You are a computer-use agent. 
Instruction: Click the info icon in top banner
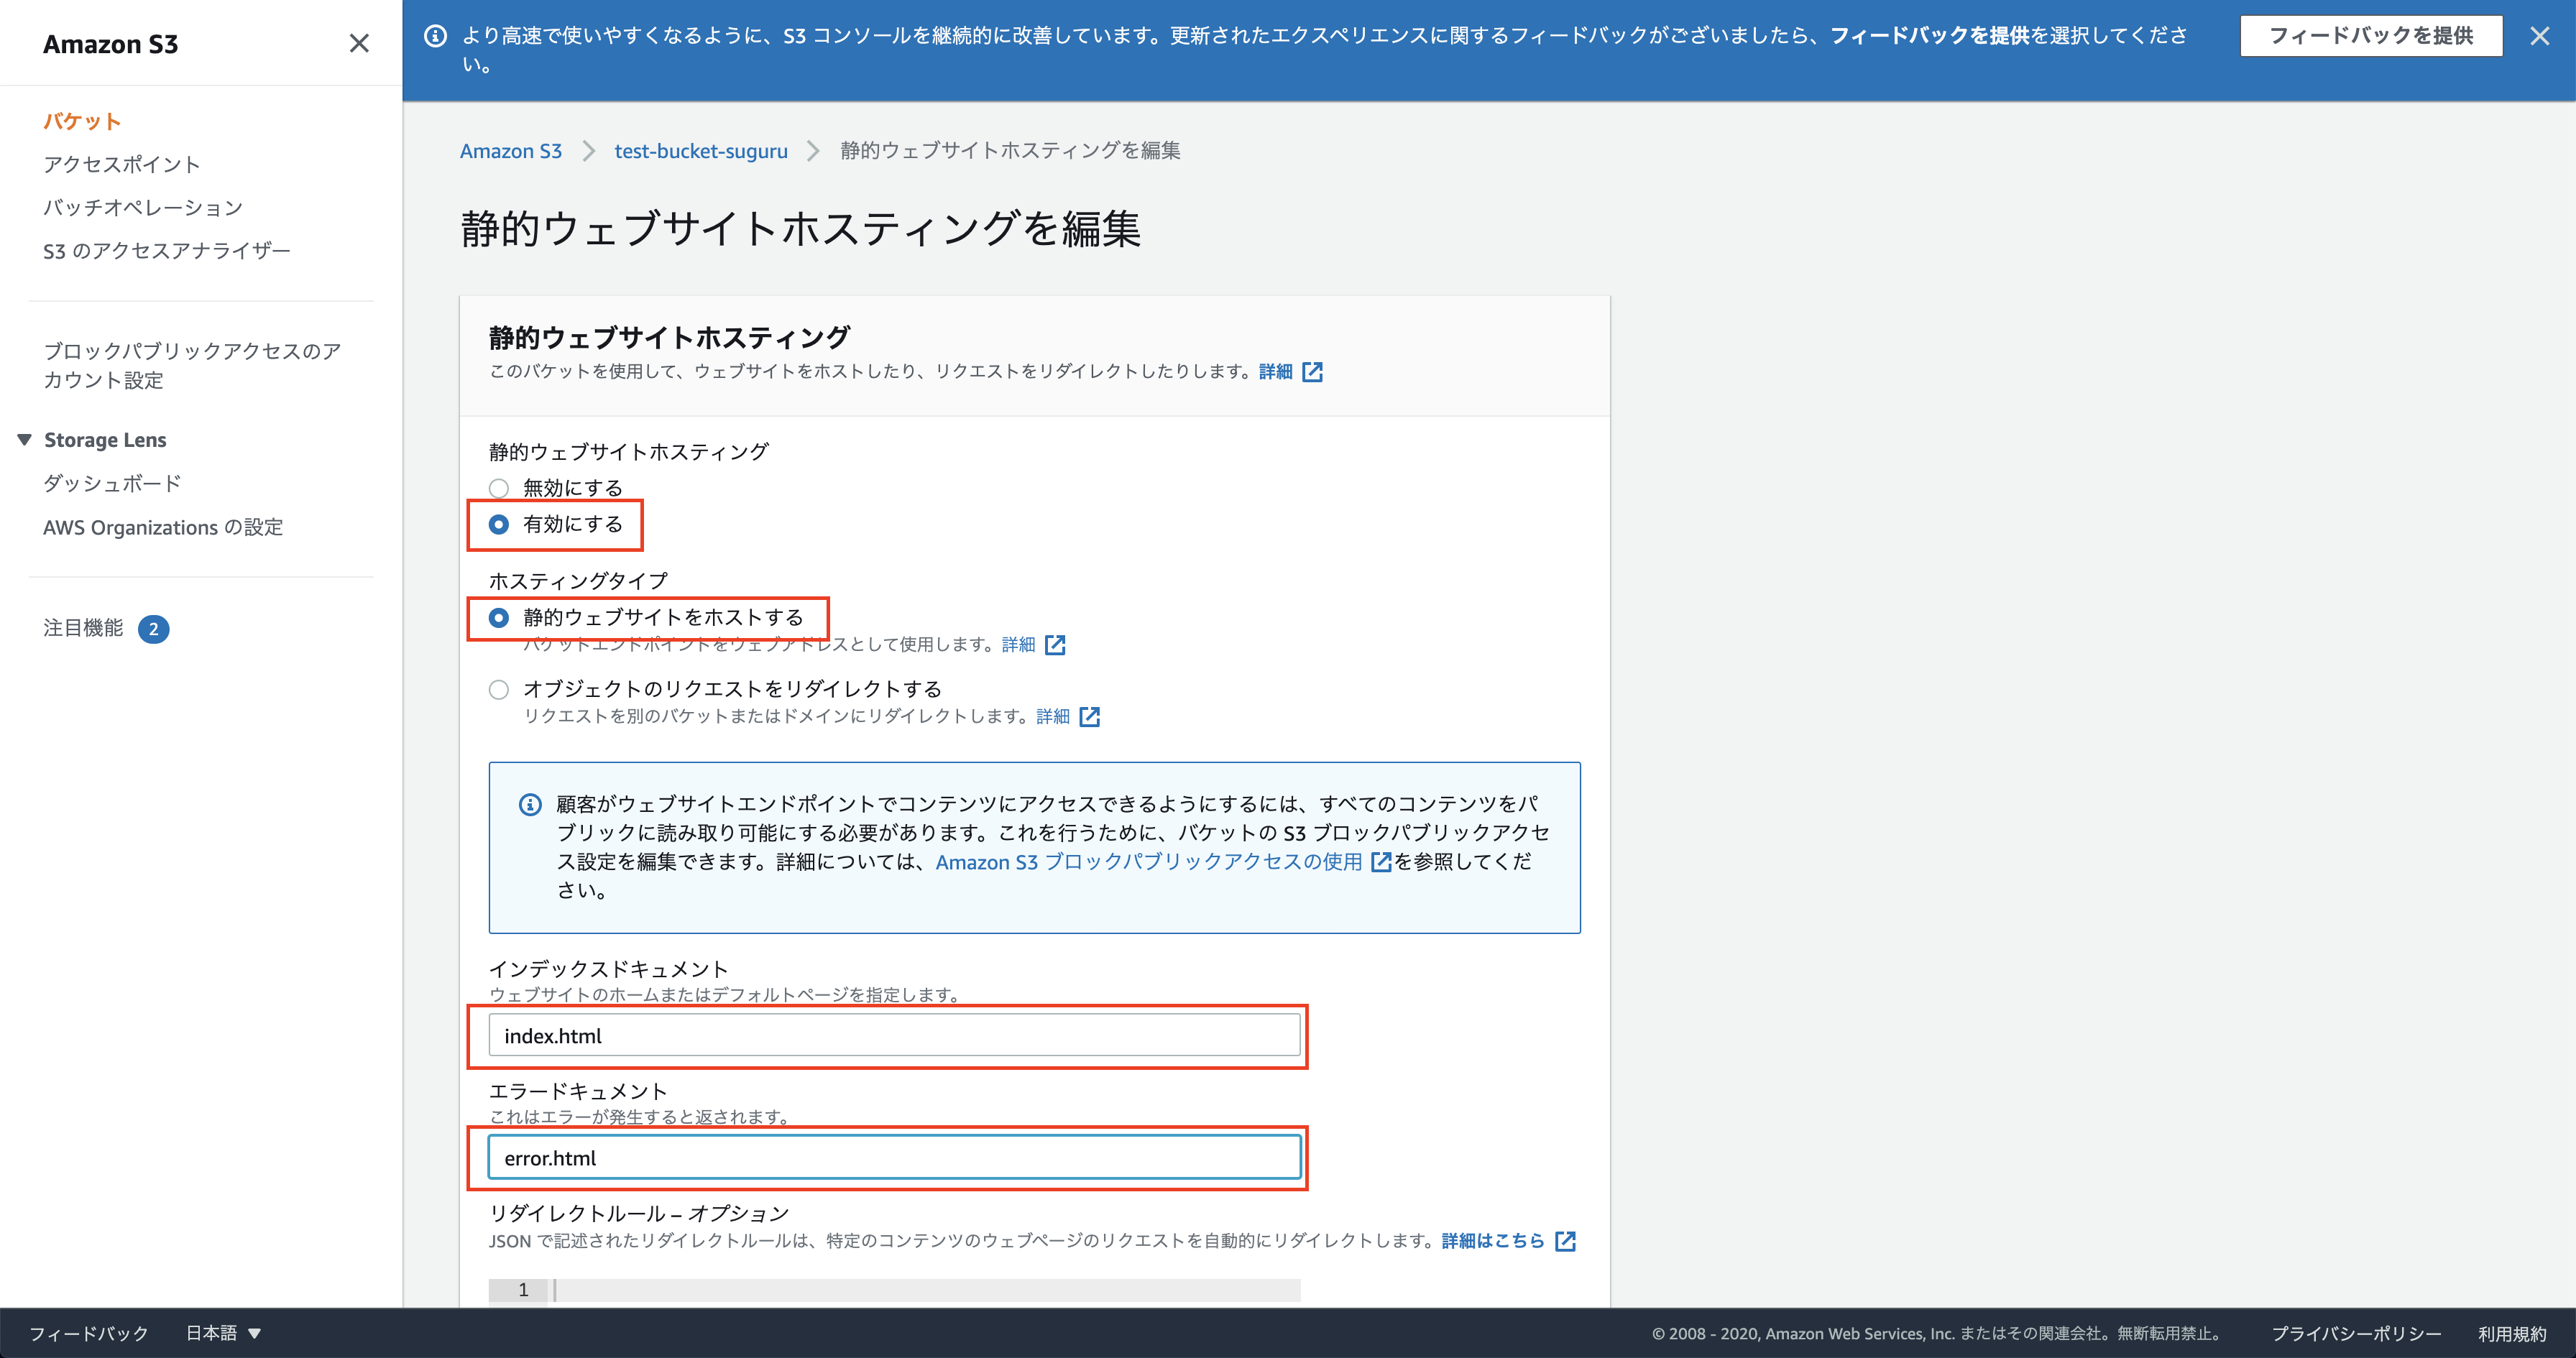click(435, 36)
